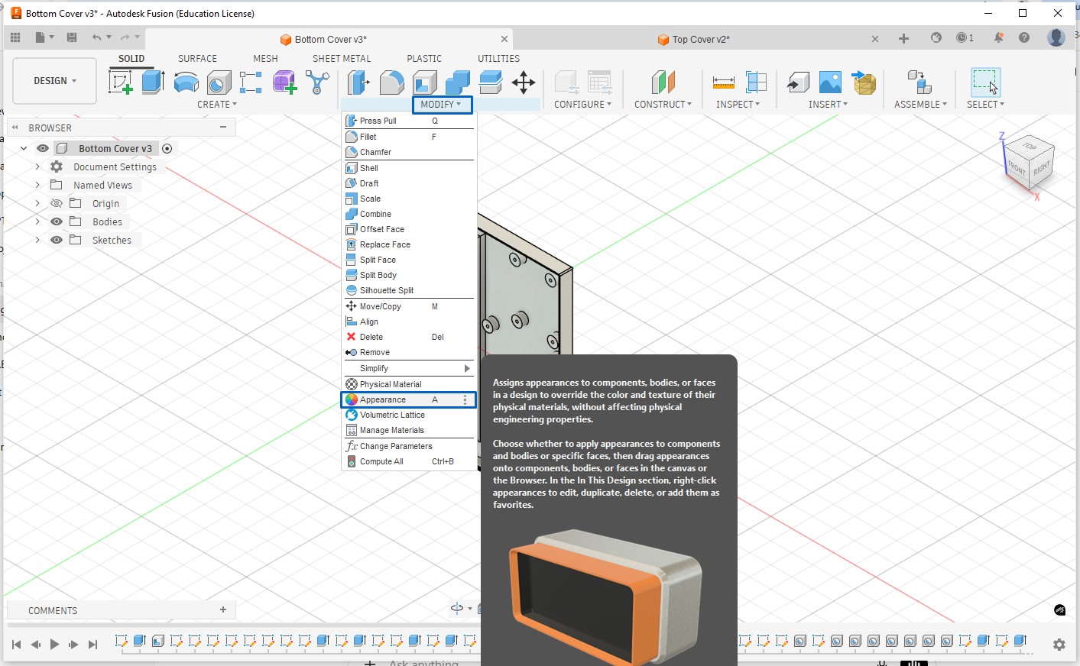The image size is (1080, 666).
Task: Switch to the Top Cover v2 document tab
Action: pos(700,39)
